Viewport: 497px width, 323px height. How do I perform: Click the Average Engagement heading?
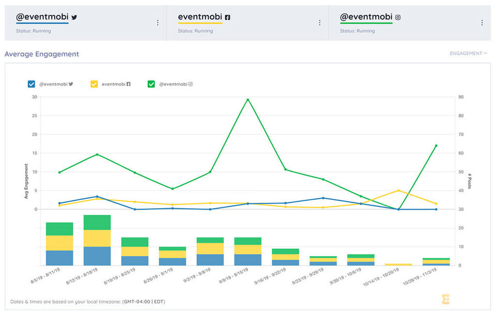(x=41, y=54)
